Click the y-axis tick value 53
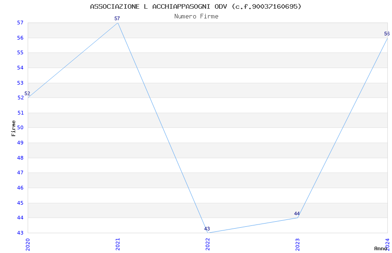This screenshot has width=392, height=253. point(20,83)
